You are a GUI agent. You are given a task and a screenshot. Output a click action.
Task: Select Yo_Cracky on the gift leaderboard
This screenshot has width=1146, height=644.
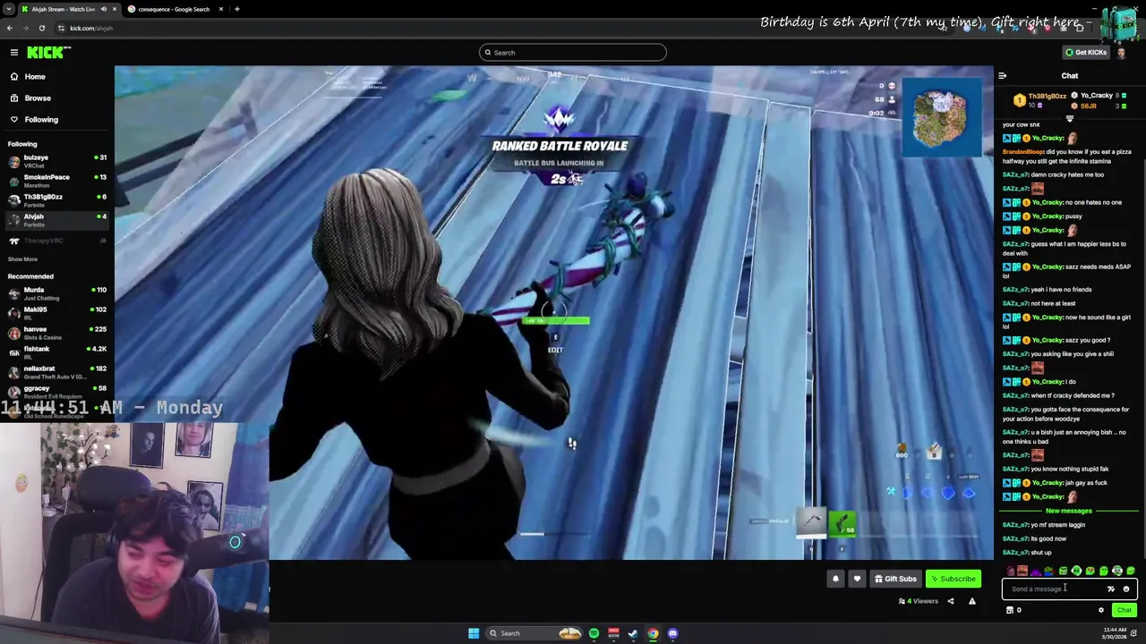(1096, 96)
